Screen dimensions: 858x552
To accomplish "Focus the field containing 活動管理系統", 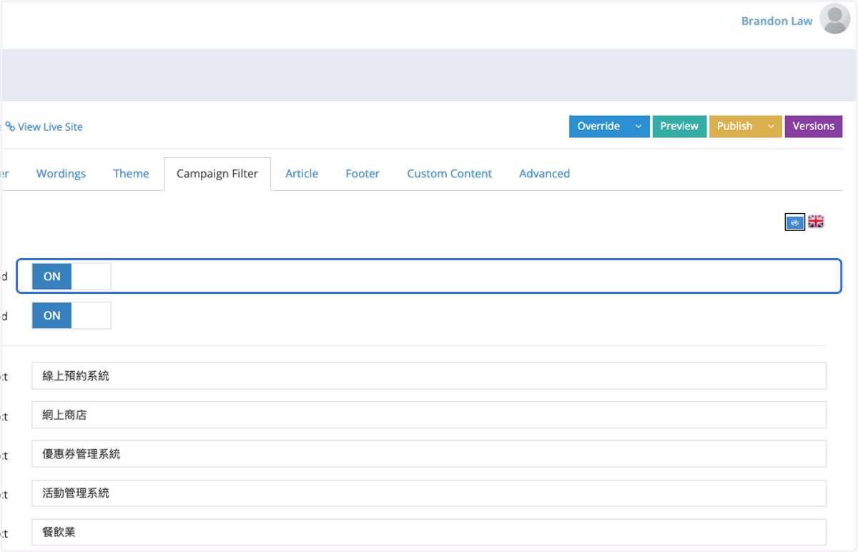I will click(429, 493).
